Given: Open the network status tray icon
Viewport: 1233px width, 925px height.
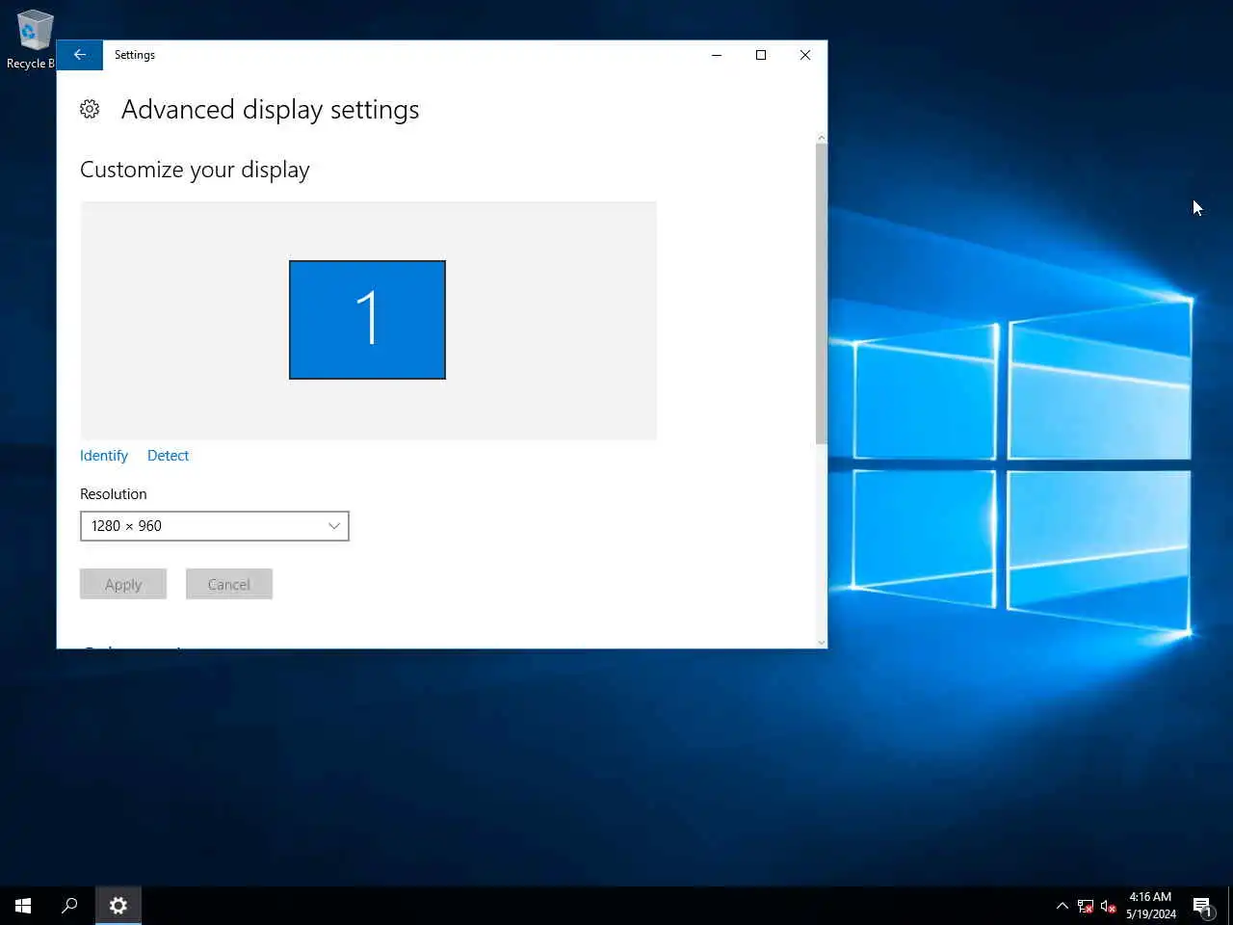Looking at the screenshot, I should (1086, 906).
